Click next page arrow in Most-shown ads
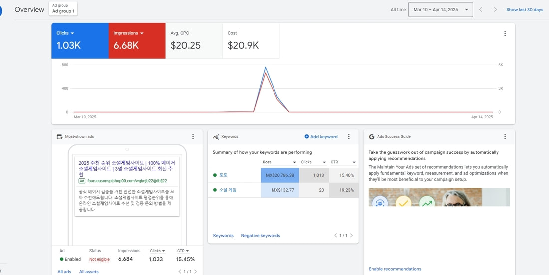Screen dimensions: 549x275 tap(196, 272)
